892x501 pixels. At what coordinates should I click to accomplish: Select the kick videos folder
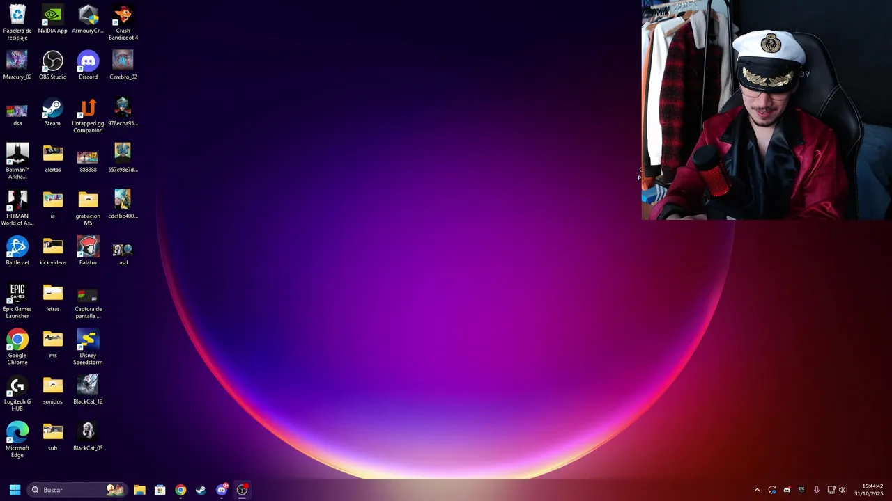(x=53, y=251)
